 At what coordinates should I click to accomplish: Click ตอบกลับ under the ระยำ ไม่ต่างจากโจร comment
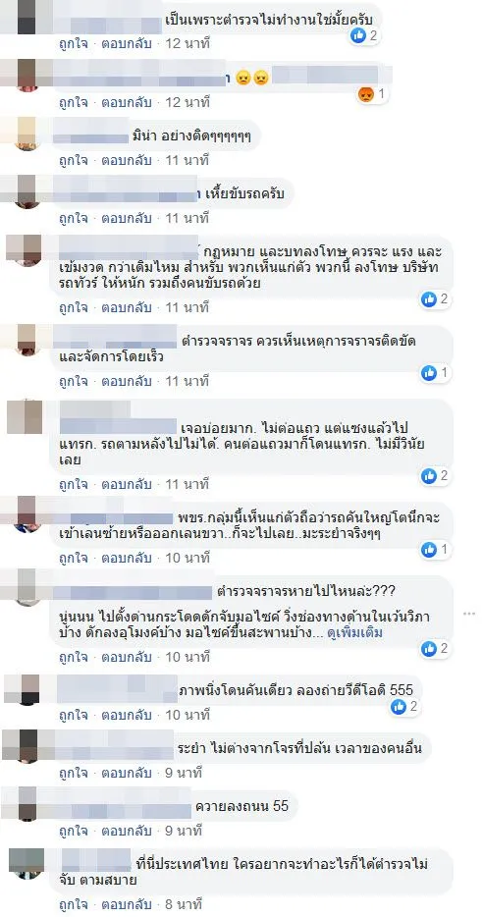(127, 773)
